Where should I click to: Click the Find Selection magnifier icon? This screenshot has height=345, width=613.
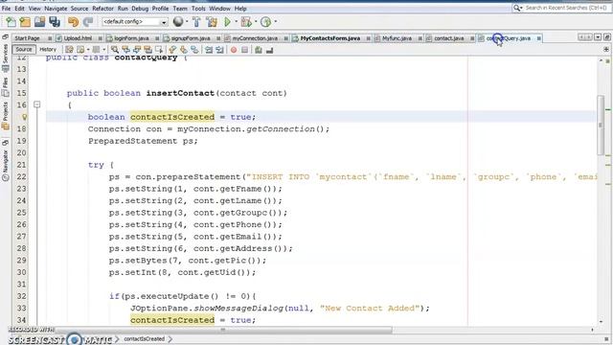point(115,50)
